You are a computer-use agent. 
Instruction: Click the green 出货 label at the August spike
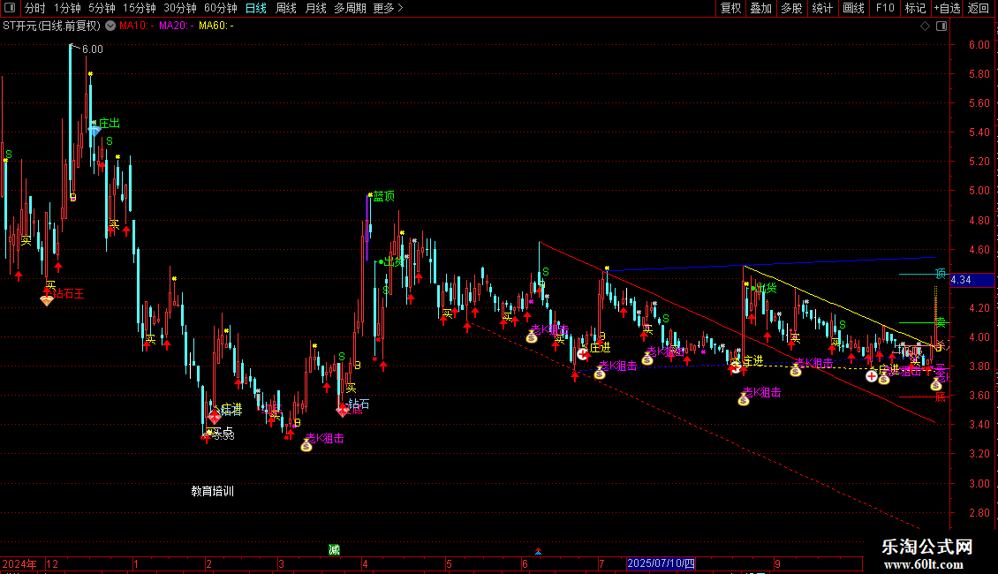coord(767,288)
